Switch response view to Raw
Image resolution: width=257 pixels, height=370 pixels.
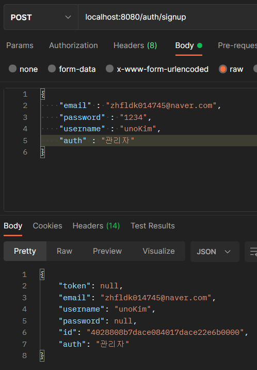pyautogui.click(x=65, y=251)
